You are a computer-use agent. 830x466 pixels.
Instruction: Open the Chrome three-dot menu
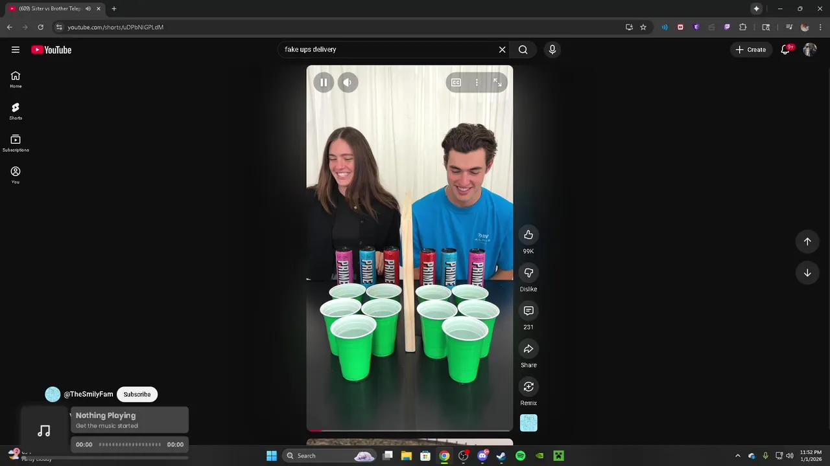[x=820, y=27]
